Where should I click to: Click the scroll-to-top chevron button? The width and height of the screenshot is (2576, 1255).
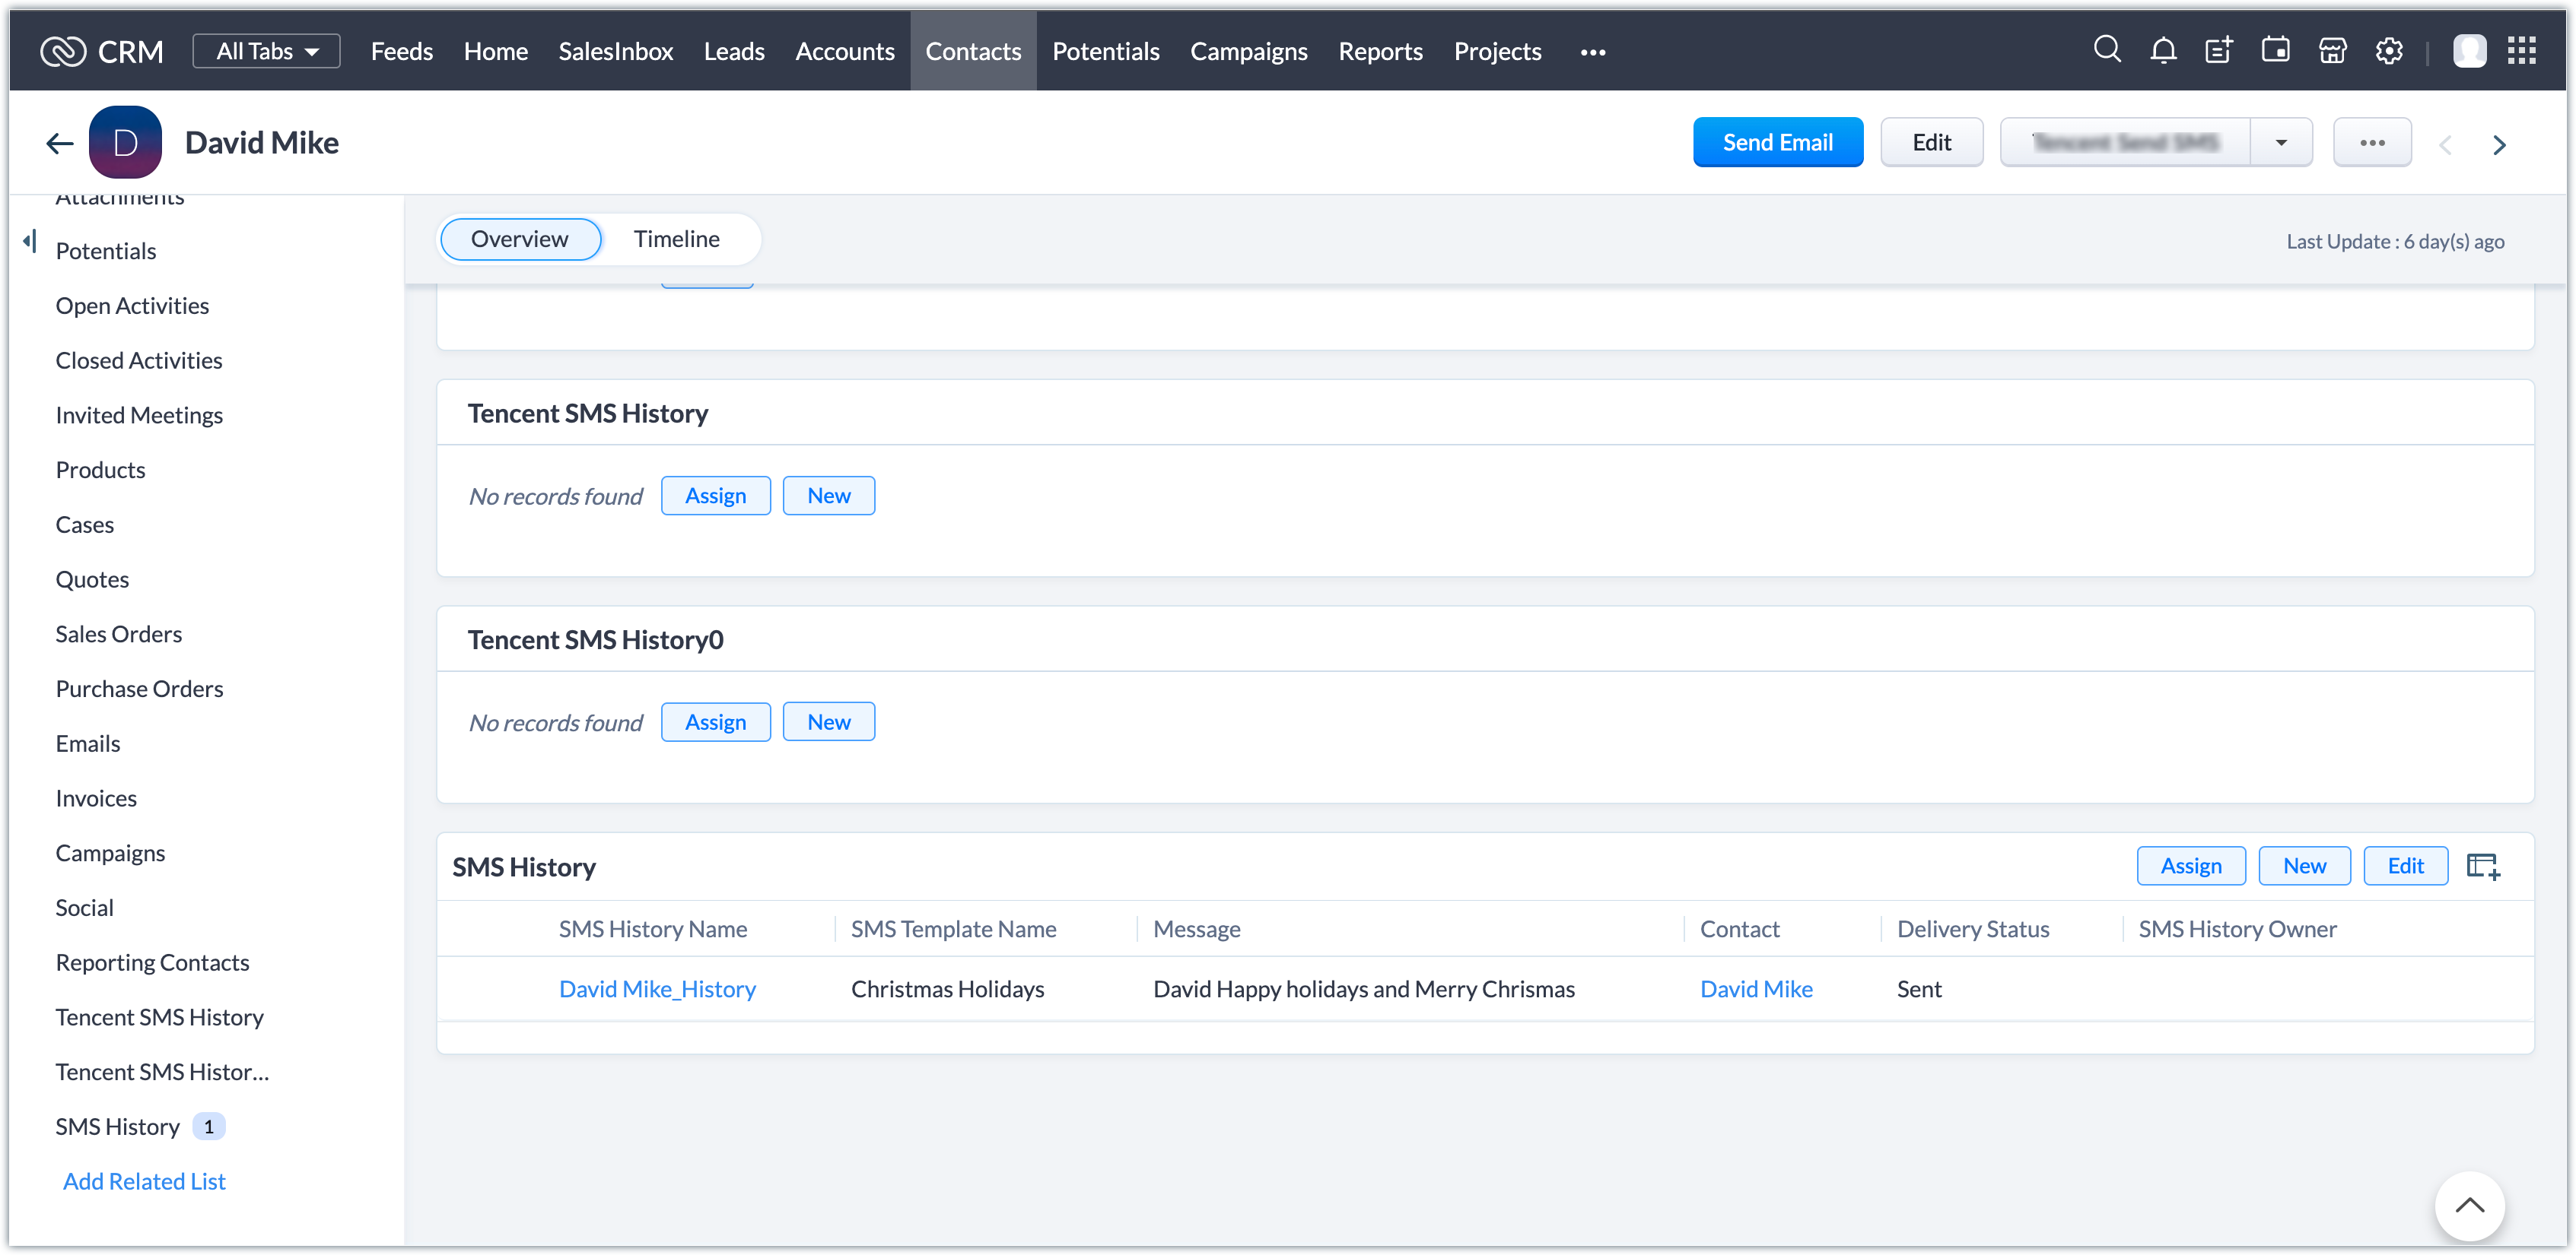click(x=2469, y=1205)
